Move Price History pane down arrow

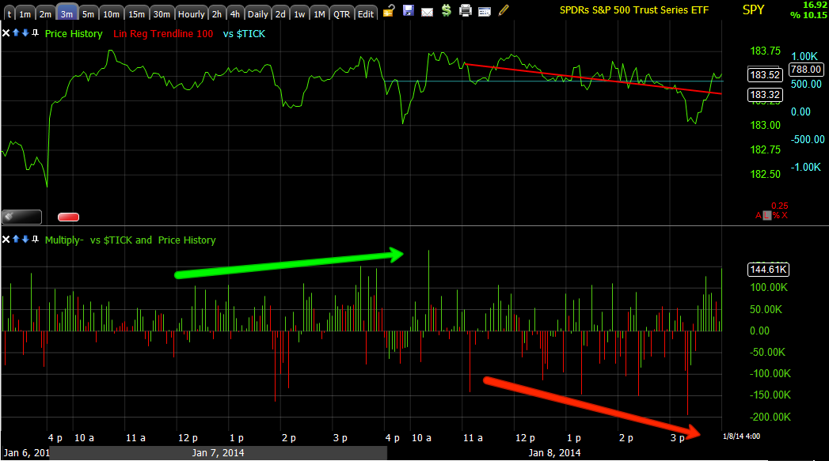click(x=25, y=32)
